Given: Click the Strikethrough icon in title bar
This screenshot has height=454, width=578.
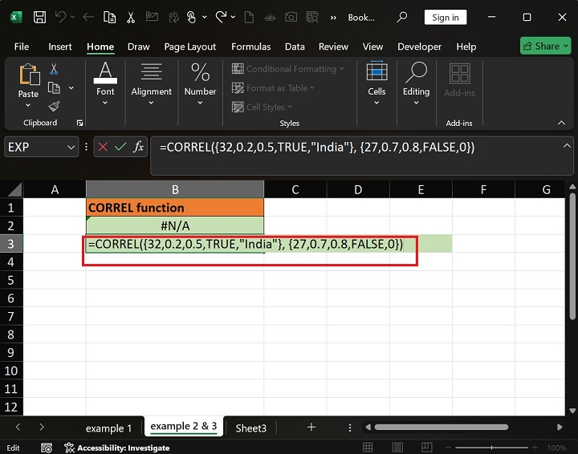Looking at the screenshot, I should [x=270, y=18].
